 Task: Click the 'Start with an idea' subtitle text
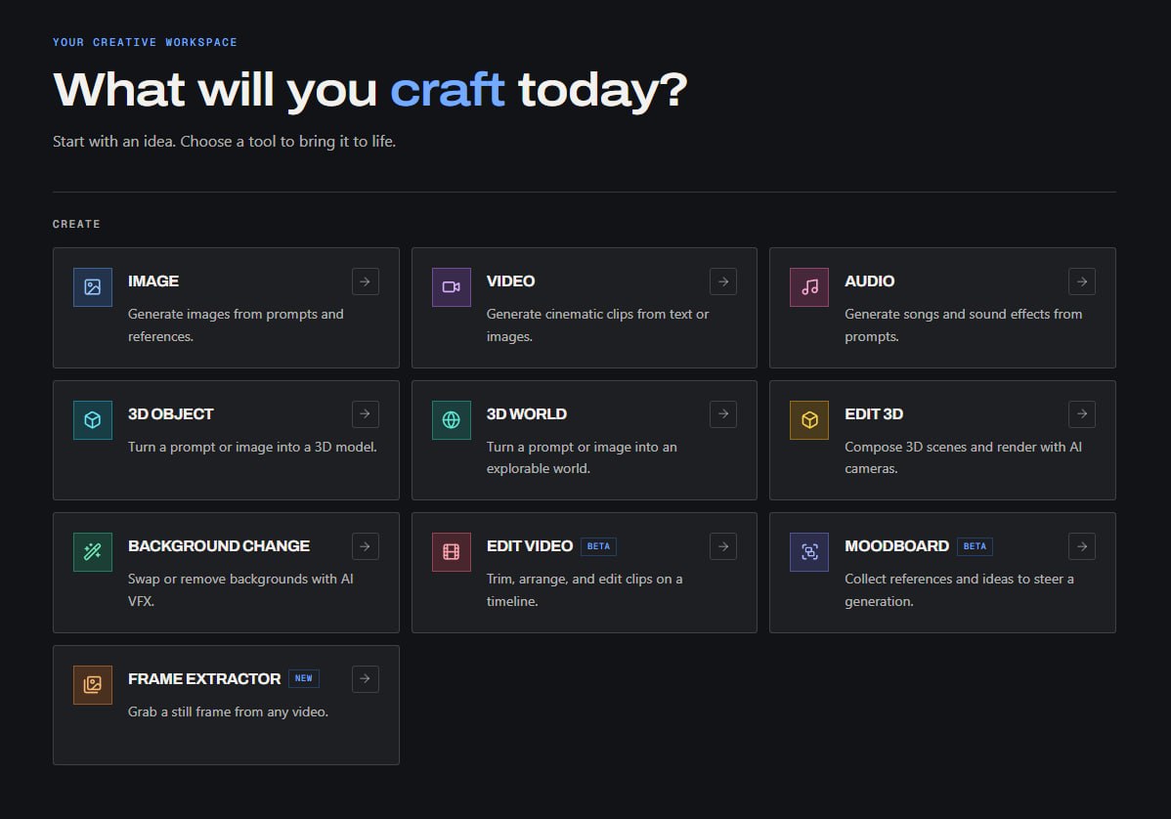tap(224, 141)
